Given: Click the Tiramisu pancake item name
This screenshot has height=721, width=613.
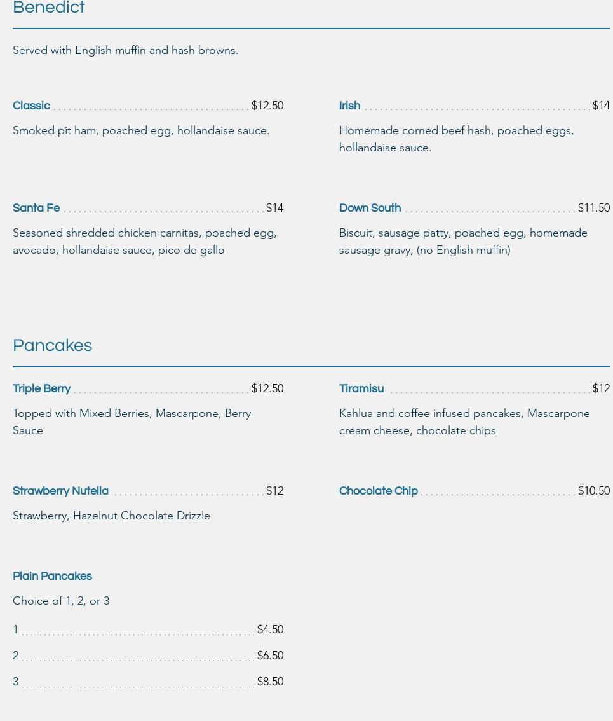Looking at the screenshot, I should point(361,388).
